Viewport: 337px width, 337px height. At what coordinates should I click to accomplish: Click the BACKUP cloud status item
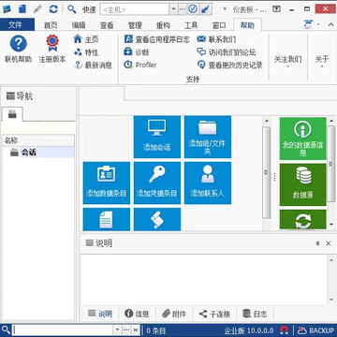click(x=315, y=330)
